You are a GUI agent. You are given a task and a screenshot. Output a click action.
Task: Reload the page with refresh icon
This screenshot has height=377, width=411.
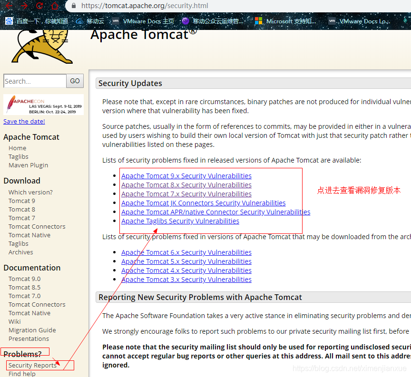[x=39, y=6]
